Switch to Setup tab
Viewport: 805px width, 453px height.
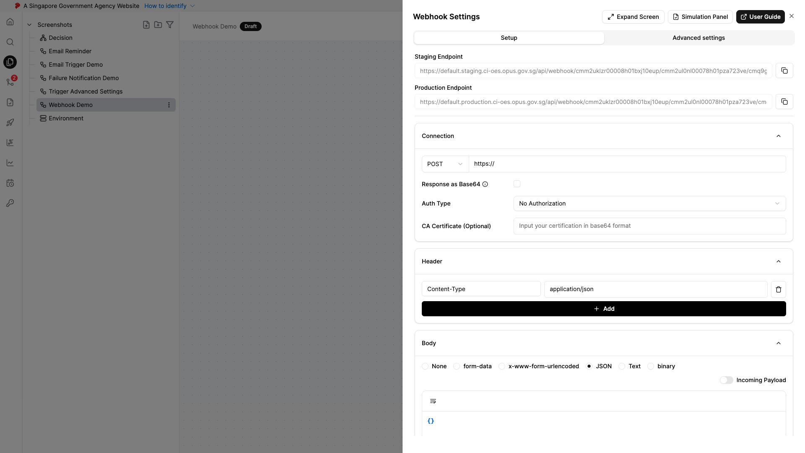[x=509, y=38]
